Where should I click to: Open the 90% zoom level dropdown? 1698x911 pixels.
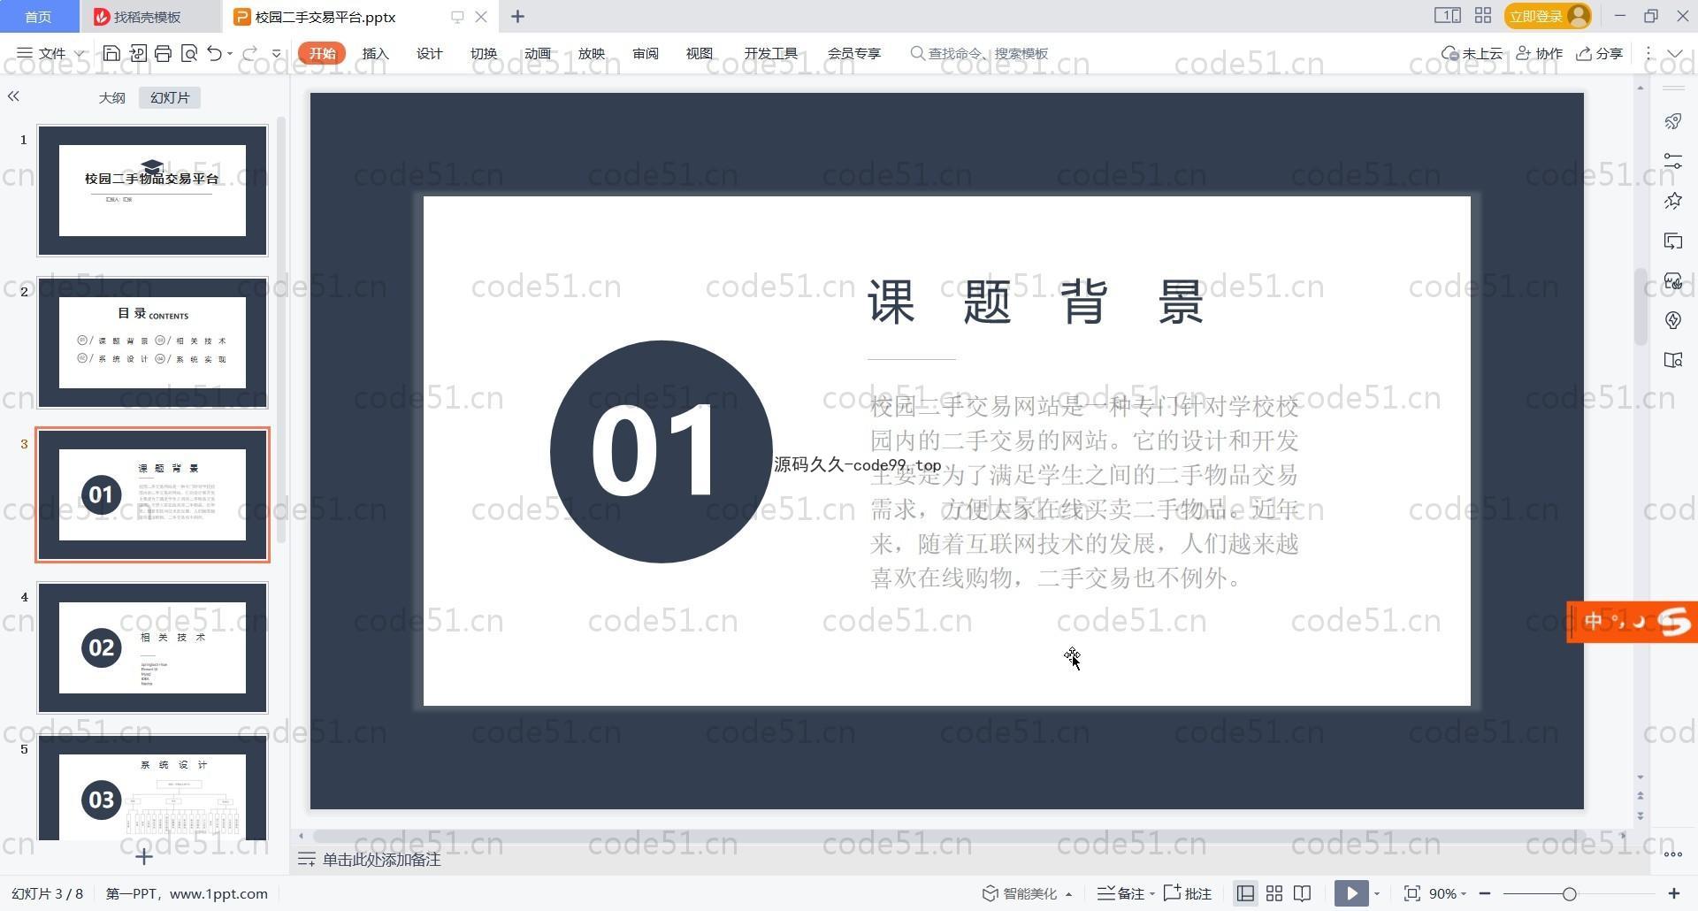pos(1448,893)
